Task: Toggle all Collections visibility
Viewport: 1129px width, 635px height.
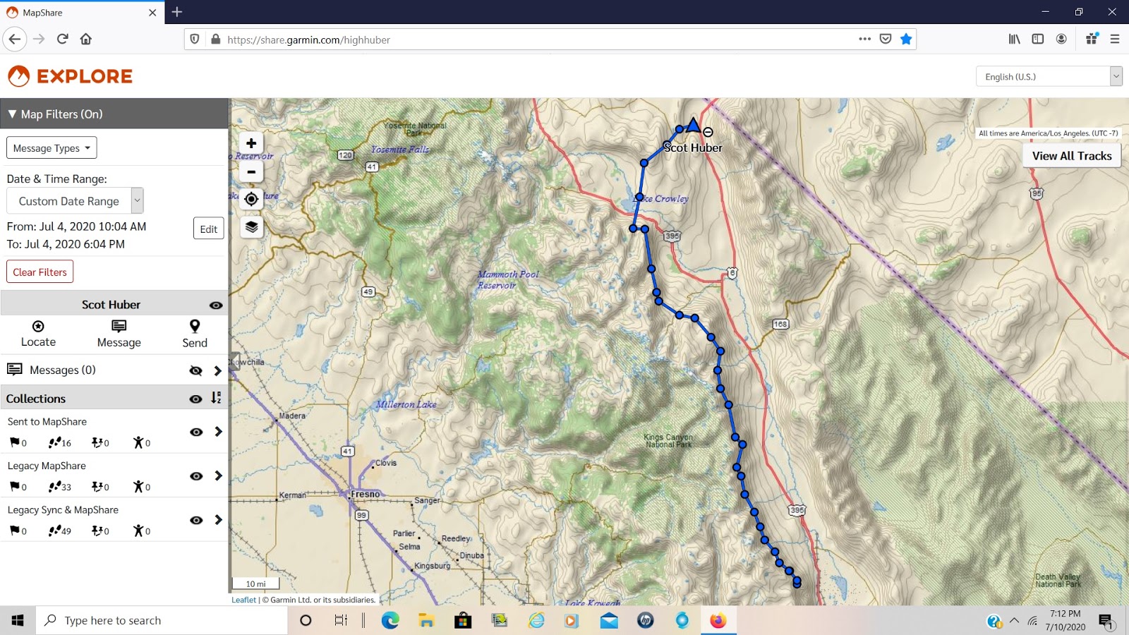Action: 195,399
